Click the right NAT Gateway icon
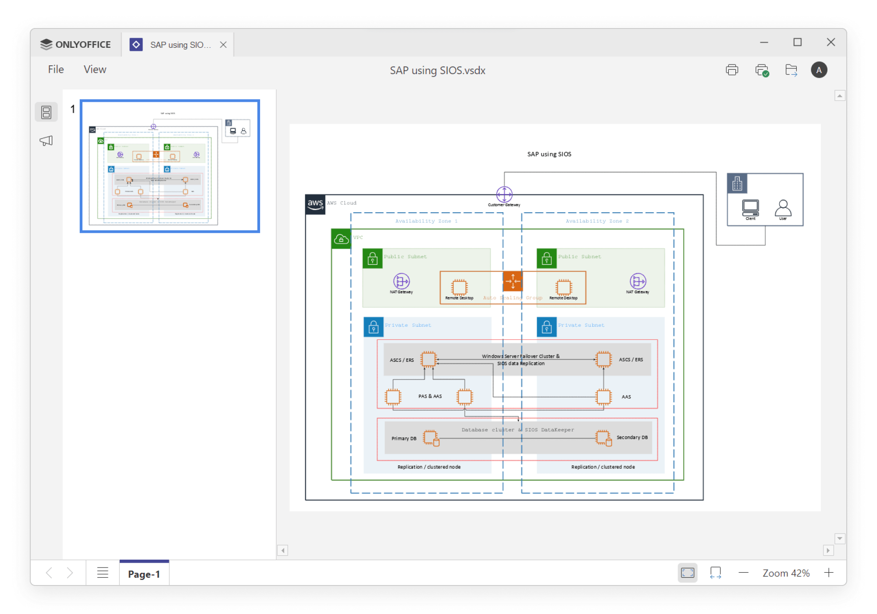 tap(638, 281)
